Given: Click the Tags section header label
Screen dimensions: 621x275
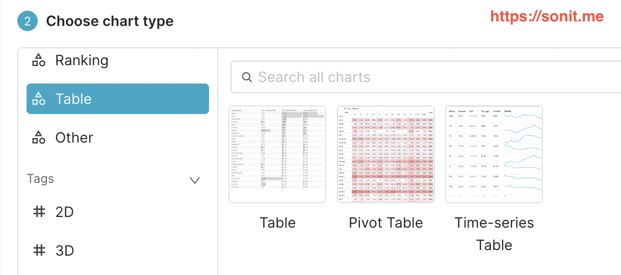Looking at the screenshot, I should coord(40,179).
